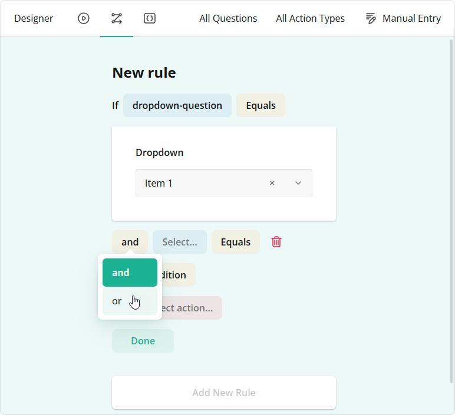Click the Manual Entry pencil icon

[x=371, y=18]
